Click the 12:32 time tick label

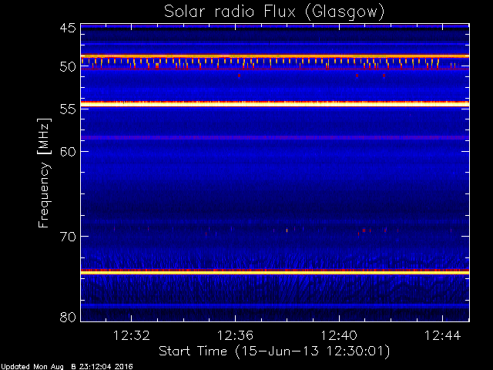[x=132, y=335]
